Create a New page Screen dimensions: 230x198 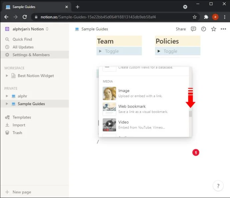[35, 192]
